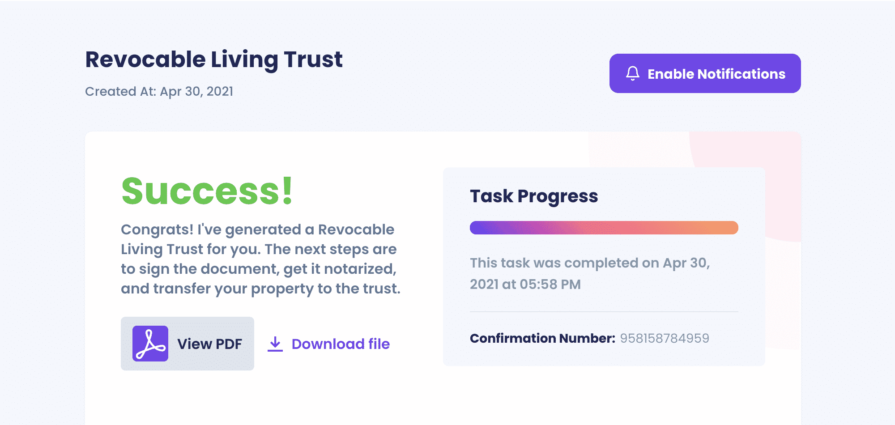Click the Confirmation Number label
The width and height of the screenshot is (895, 425).
542,338
